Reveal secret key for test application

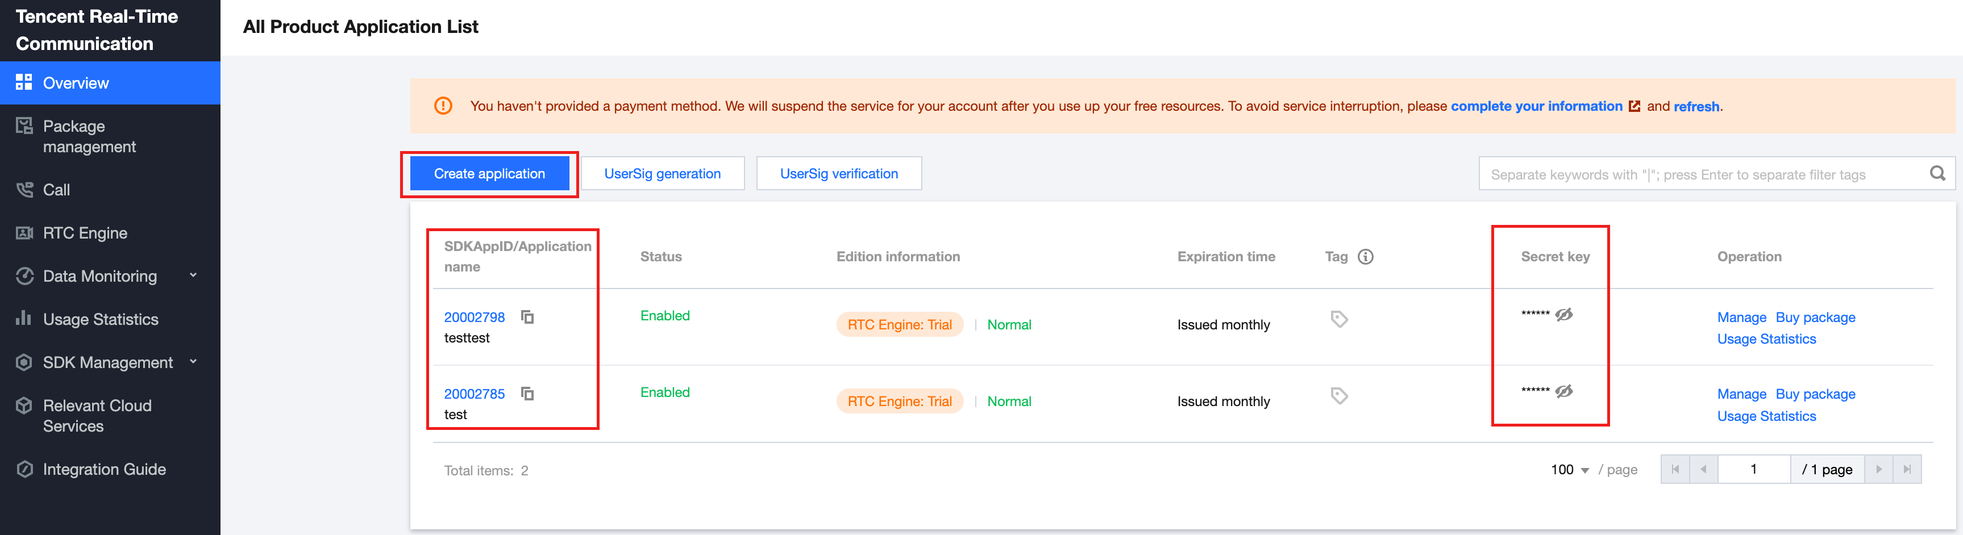pos(1563,391)
